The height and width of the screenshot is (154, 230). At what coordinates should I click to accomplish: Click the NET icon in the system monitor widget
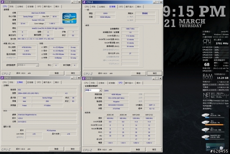pyautogui.click(x=207, y=96)
